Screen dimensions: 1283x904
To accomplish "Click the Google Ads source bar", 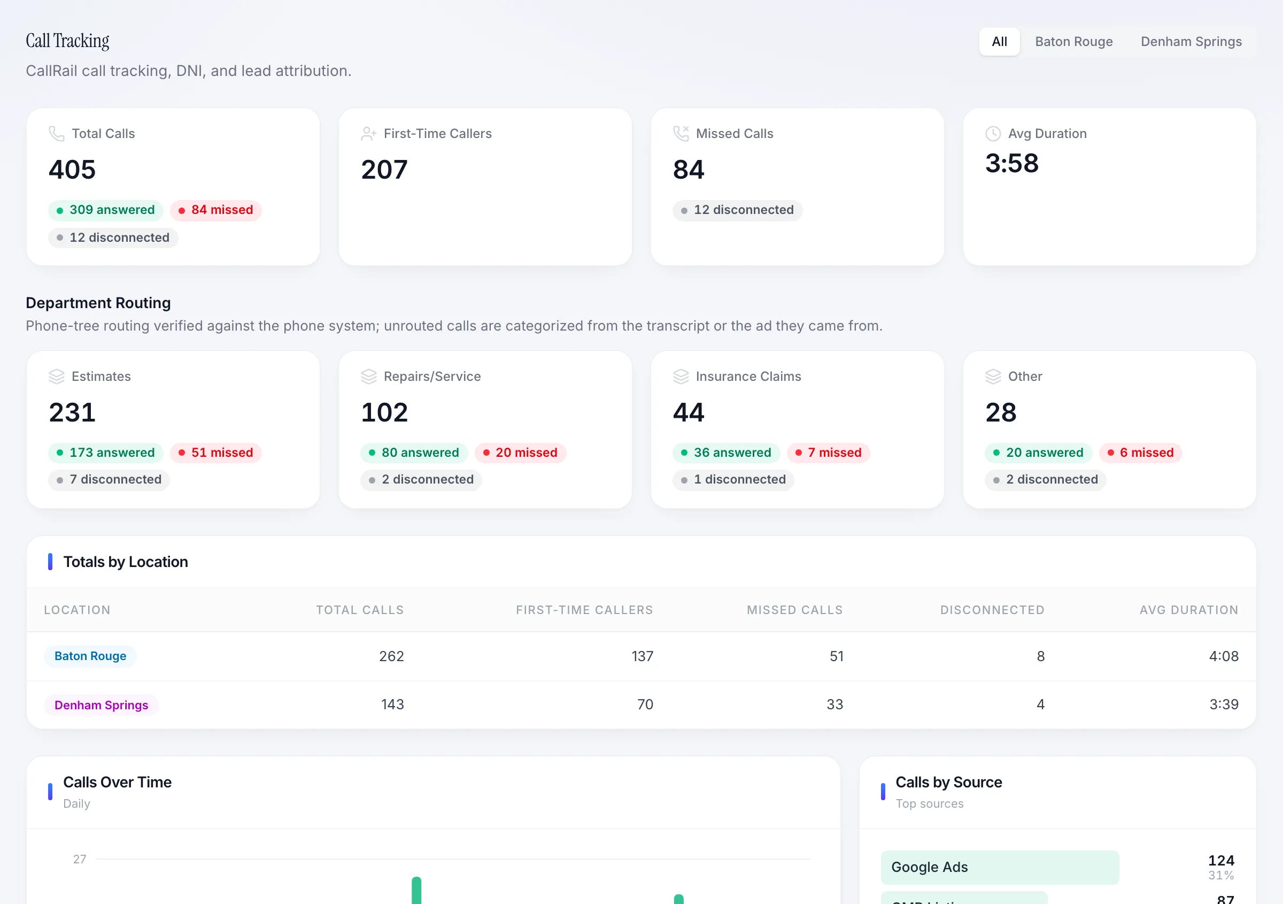I will tap(1000, 868).
